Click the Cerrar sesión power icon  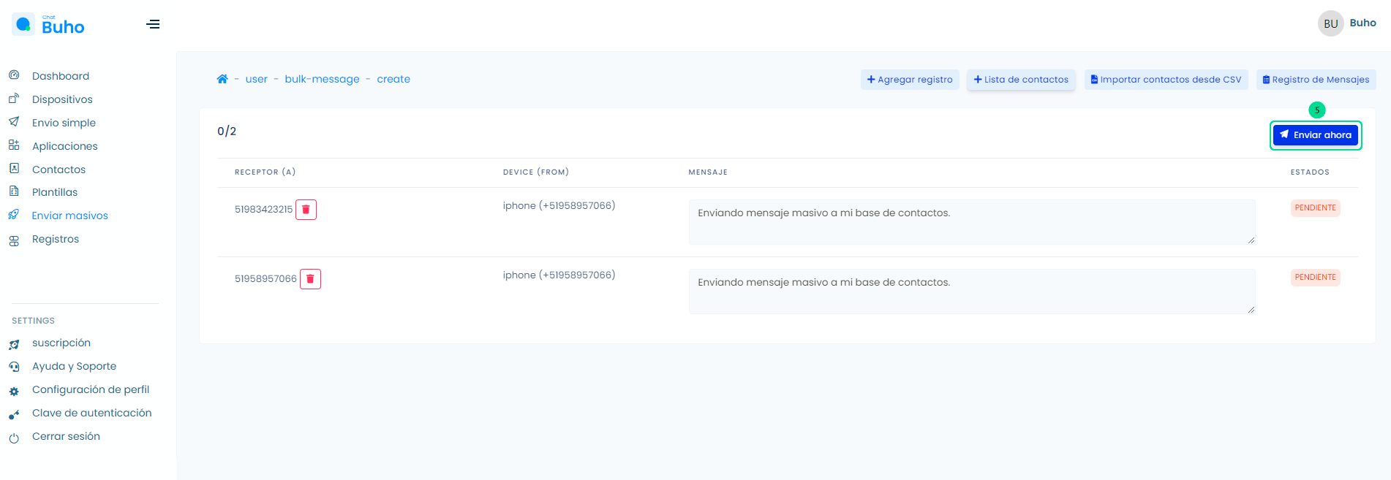(x=14, y=438)
